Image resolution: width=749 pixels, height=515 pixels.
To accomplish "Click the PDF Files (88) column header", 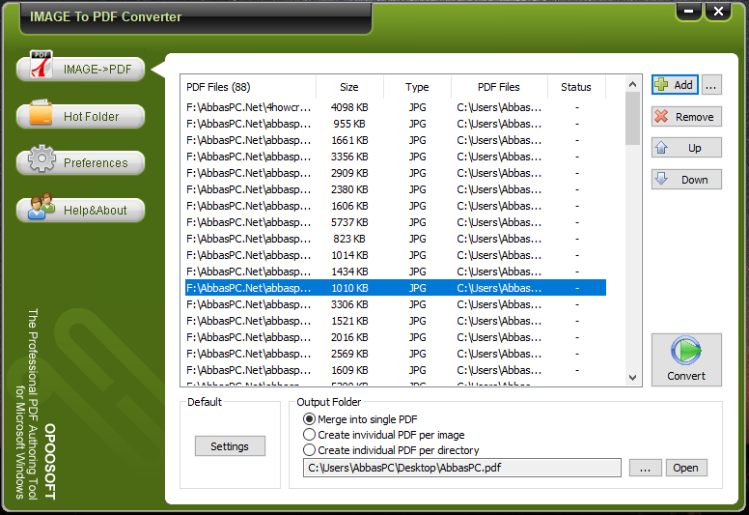I will click(248, 87).
